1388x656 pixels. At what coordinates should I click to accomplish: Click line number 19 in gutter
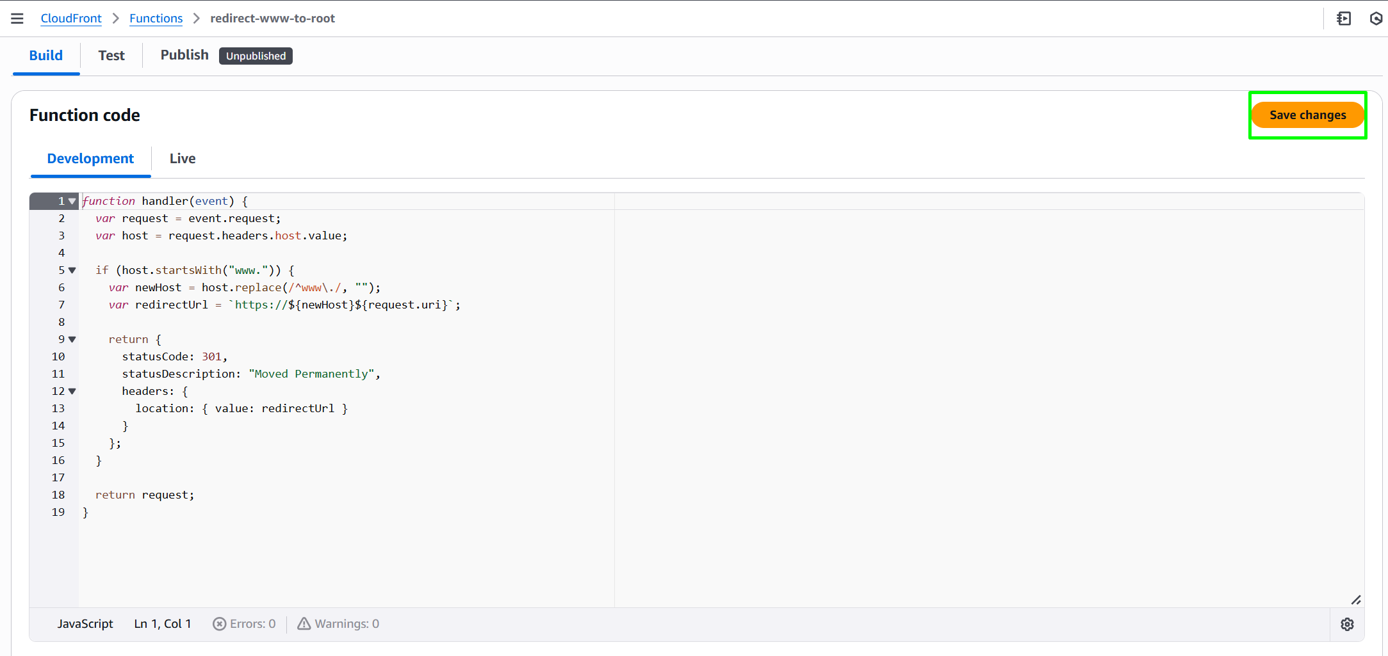58,512
